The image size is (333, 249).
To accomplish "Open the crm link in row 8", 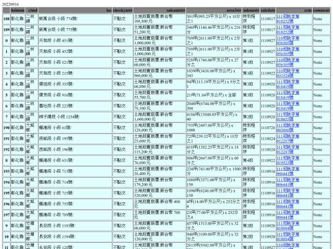I will pyautogui.click(x=288, y=160).
